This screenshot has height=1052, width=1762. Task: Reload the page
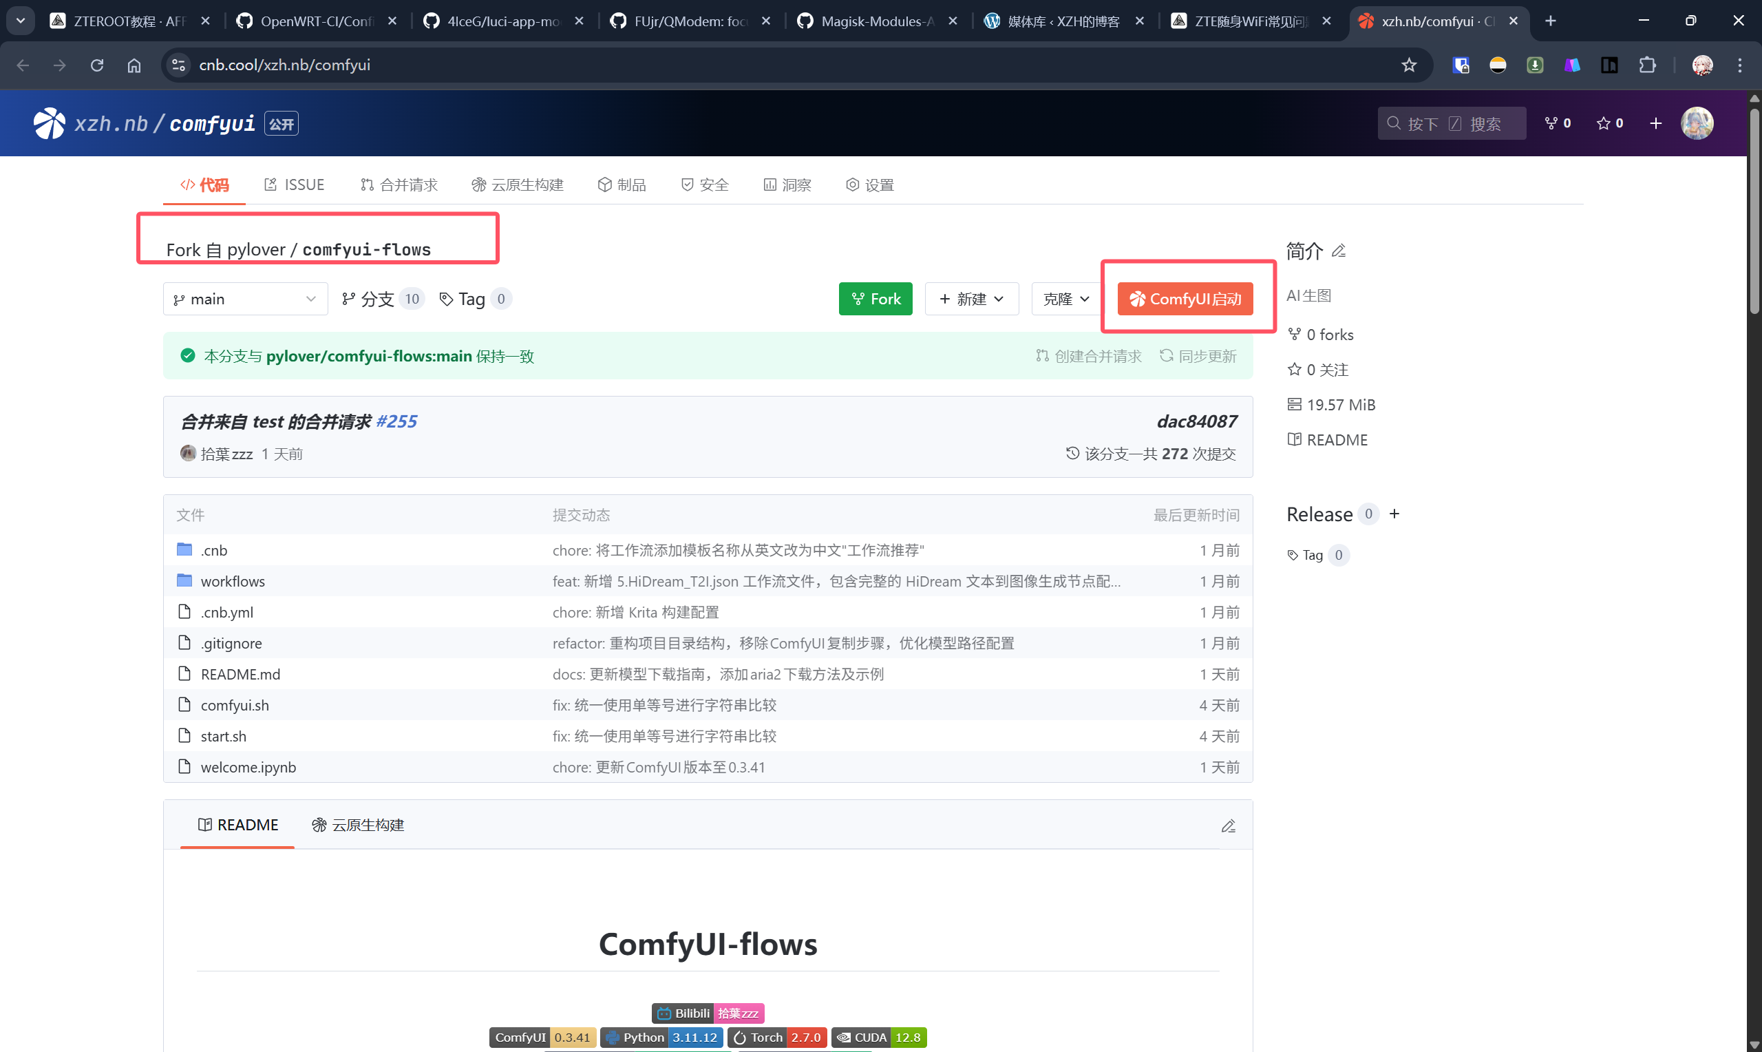coord(97,65)
